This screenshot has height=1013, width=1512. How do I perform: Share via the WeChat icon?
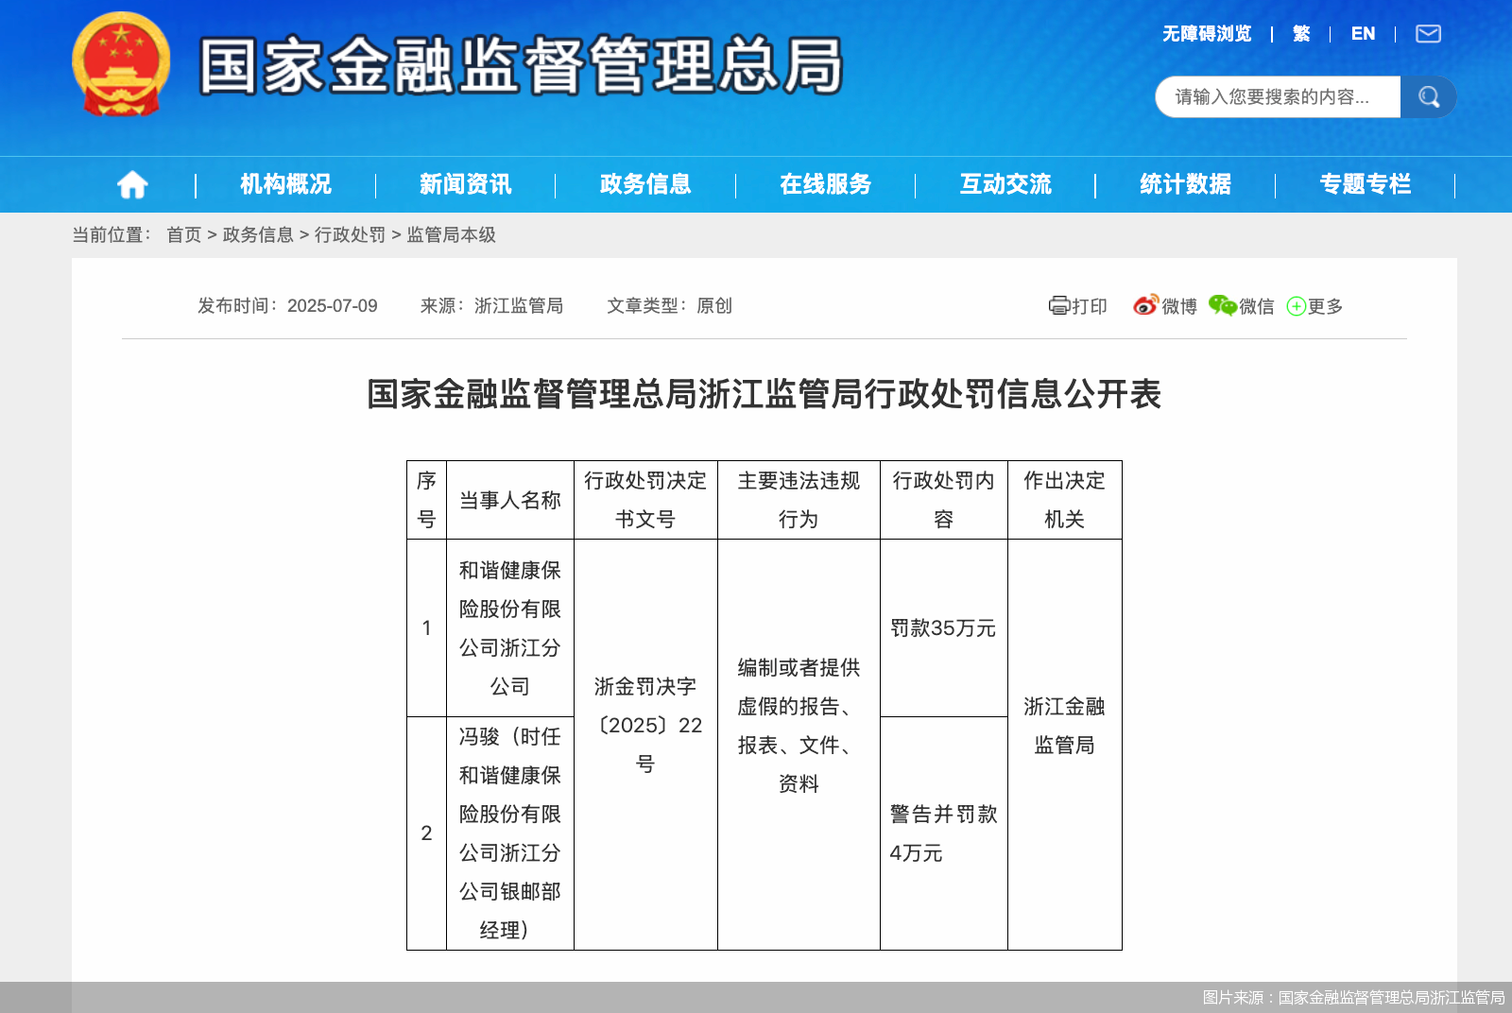[x=1222, y=305]
